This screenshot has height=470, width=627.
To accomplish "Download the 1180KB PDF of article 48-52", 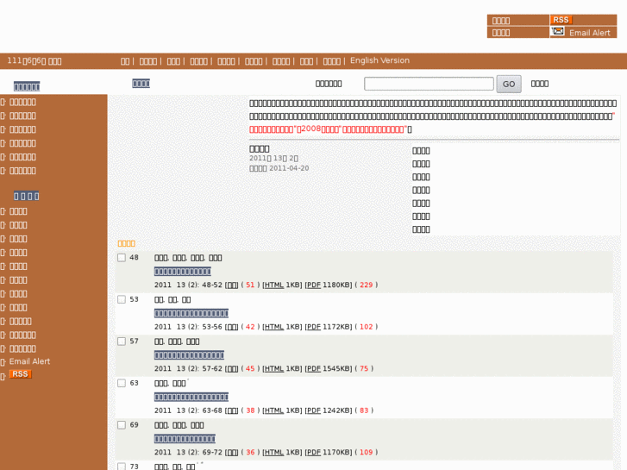I will click(313, 285).
